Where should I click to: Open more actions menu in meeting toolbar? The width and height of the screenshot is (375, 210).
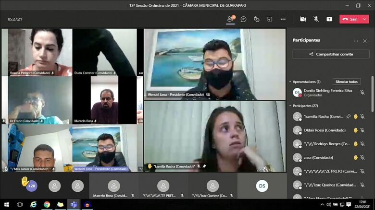click(x=283, y=19)
